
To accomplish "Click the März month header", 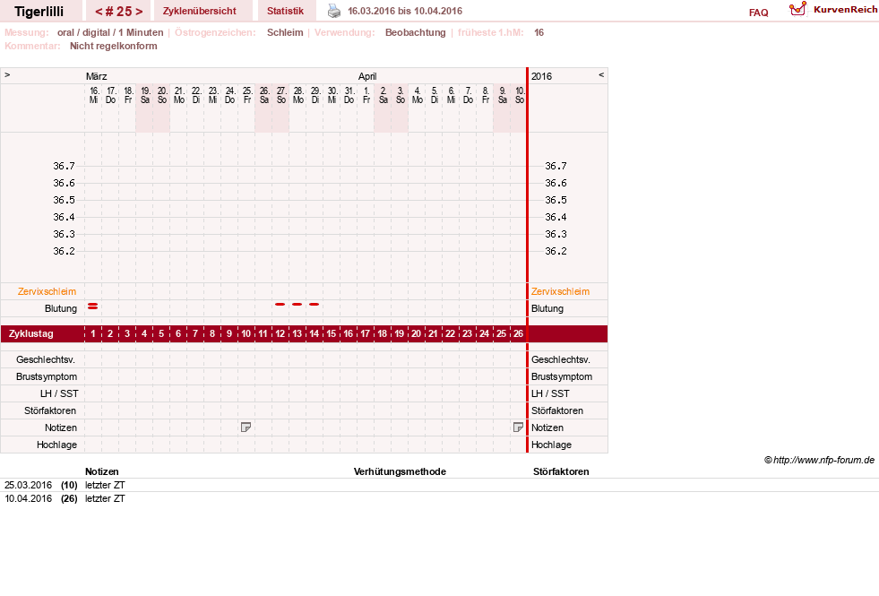I will click(x=97, y=76).
